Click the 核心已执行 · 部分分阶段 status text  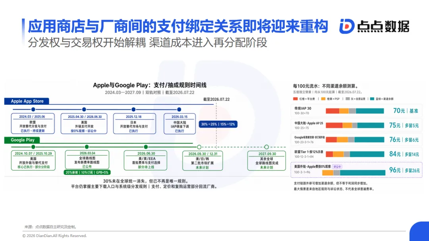tap(34, 167)
